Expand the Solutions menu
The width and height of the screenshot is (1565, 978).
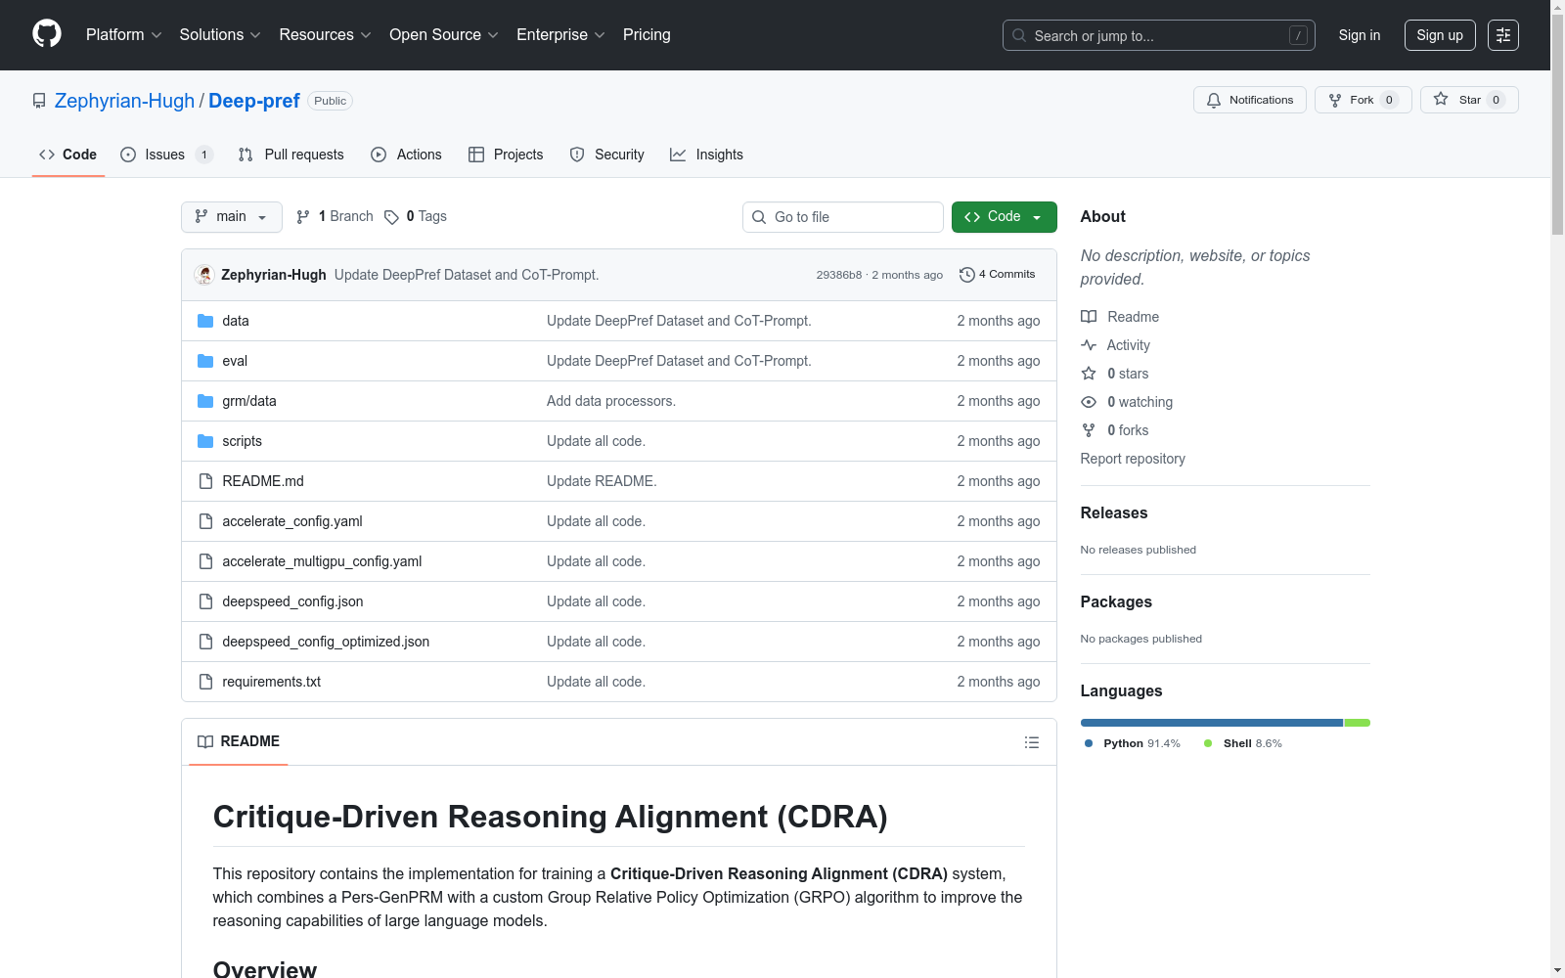coord(220,35)
